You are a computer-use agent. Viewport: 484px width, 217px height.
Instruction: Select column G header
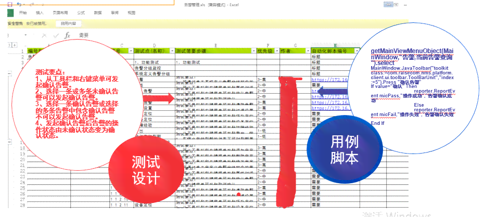[296, 46]
